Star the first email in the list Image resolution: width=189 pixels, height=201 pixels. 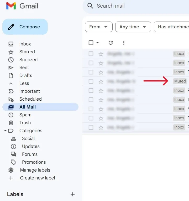click(101, 54)
